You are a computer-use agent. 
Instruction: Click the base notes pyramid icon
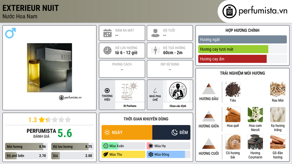pyautogui.click(x=209, y=143)
